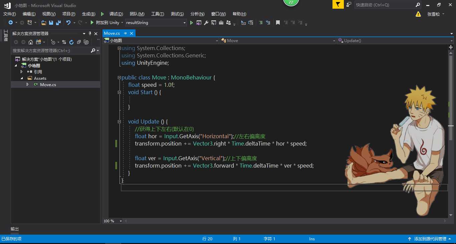456x244 pixels.
Task: Click the toolbox icon in the toolbar
Action: pos(221,23)
